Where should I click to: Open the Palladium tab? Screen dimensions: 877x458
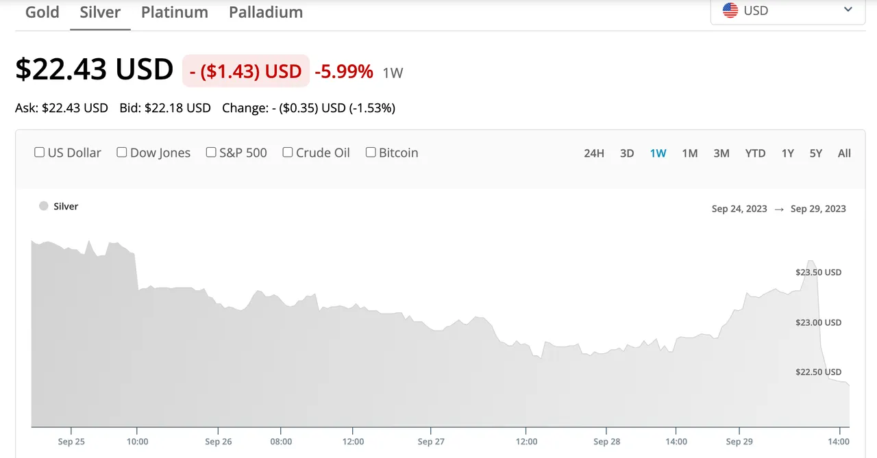click(x=266, y=12)
